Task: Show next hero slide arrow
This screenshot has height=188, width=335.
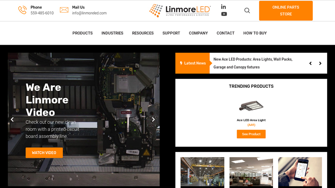Action: click(x=153, y=119)
